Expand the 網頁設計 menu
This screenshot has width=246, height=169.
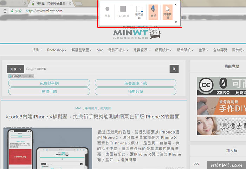click(x=163, y=50)
